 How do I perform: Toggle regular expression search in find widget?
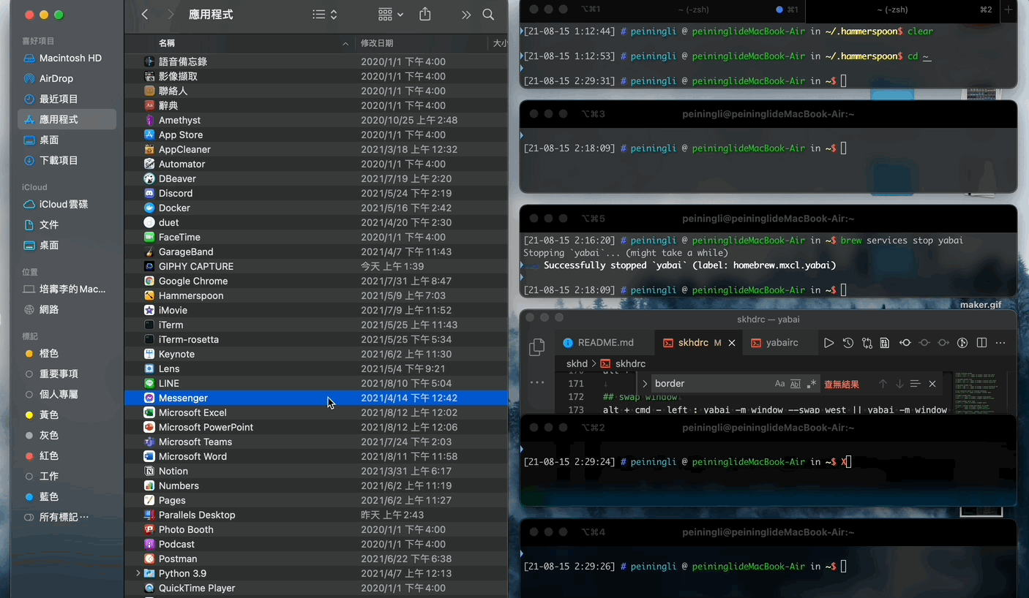[811, 384]
